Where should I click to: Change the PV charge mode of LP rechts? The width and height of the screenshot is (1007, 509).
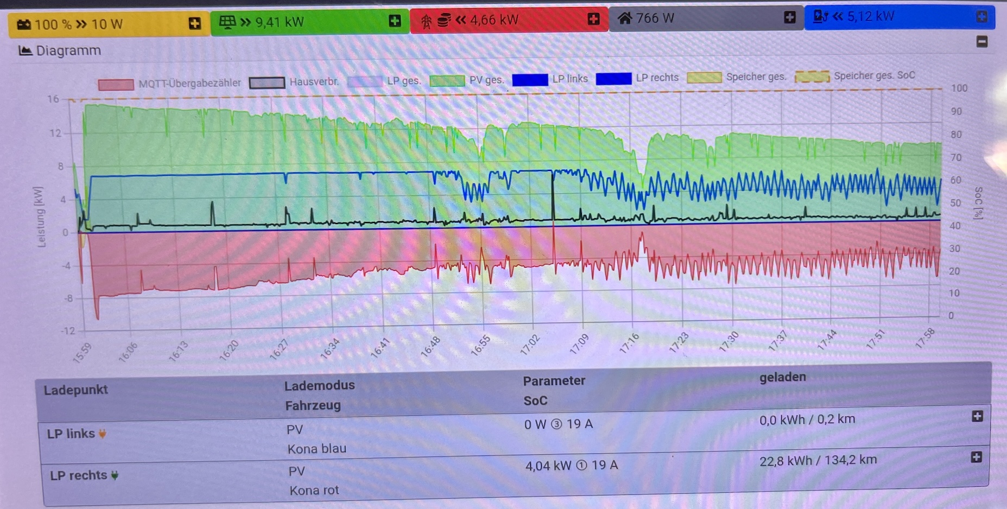(x=296, y=471)
